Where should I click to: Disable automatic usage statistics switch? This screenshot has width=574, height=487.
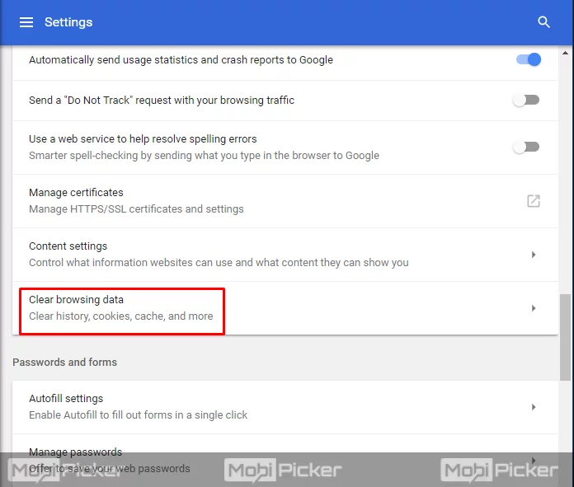528,59
